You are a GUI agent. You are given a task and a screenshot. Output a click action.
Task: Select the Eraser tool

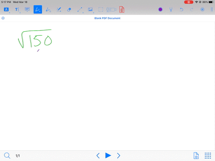pyautogui.click(x=69, y=10)
